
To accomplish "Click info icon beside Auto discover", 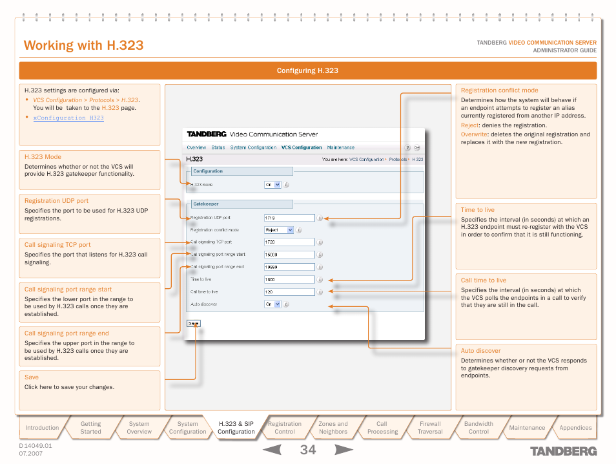I will (x=286, y=304).
